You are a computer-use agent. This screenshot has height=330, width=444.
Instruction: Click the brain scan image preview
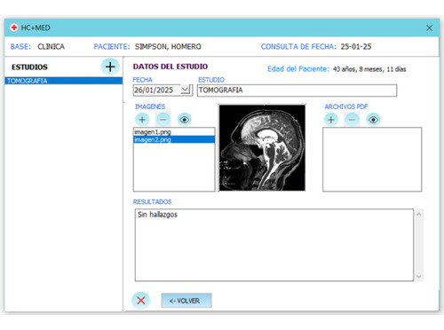pos(262,148)
